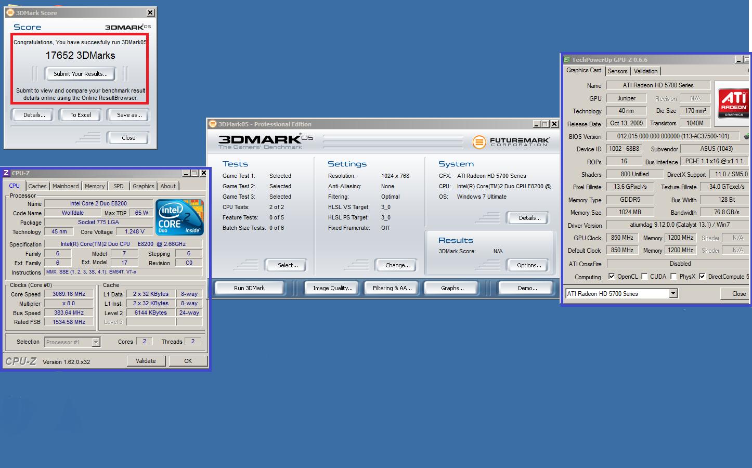The width and height of the screenshot is (752, 468).
Task: Click the Specification field in CPU-Z
Action: coord(123,244)
